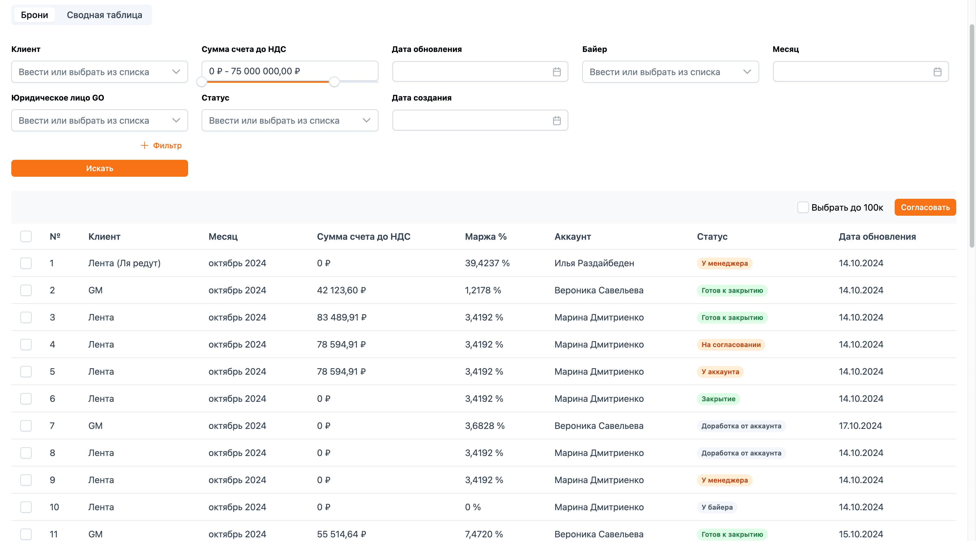Click the 0 % margin in row 10
The image size is (976, 541).
[472, 507]
